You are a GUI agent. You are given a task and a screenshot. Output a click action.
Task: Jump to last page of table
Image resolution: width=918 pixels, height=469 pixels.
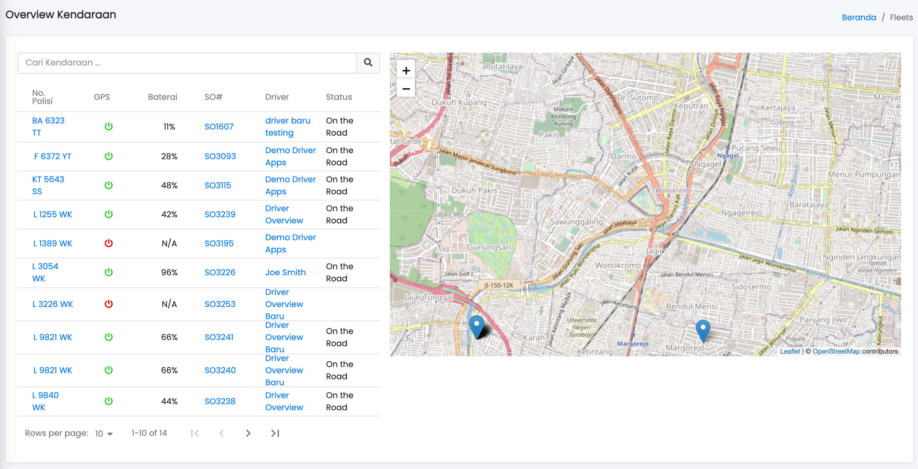pyautogui.click(x=275, y=433)
